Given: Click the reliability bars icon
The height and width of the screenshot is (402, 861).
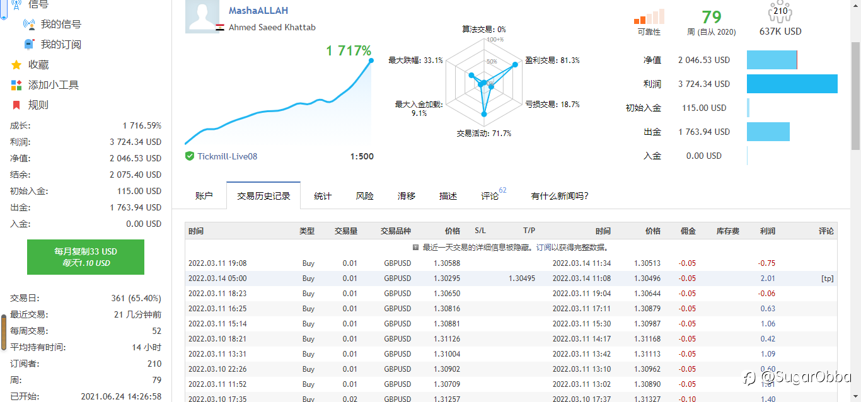Looking at the screenshot, I should (x=649, y=16).
